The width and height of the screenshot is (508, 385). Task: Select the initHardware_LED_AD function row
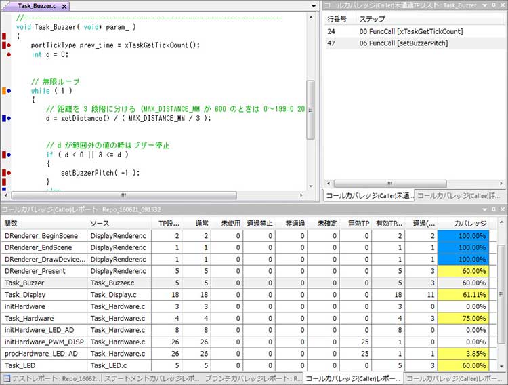point(249,330)
